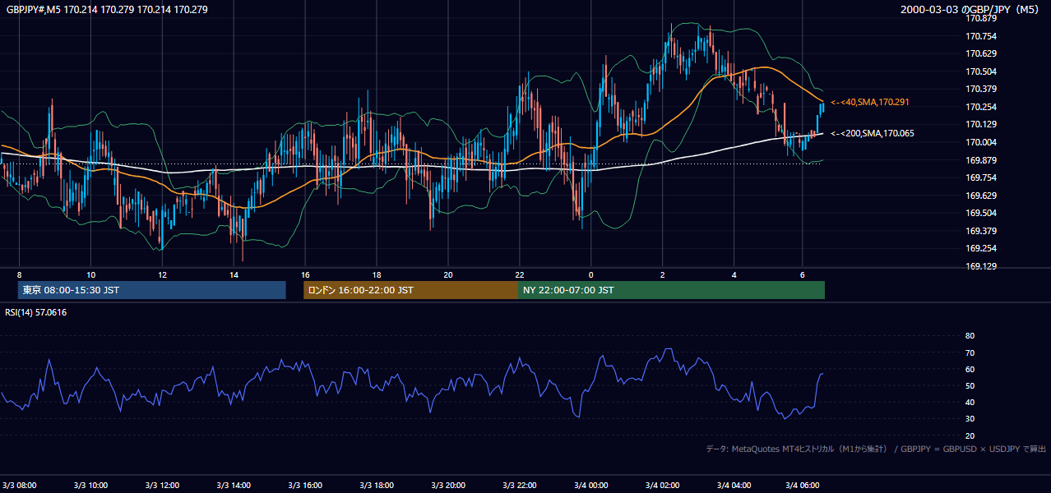Click hour label 0 on price chart axis

590,274
